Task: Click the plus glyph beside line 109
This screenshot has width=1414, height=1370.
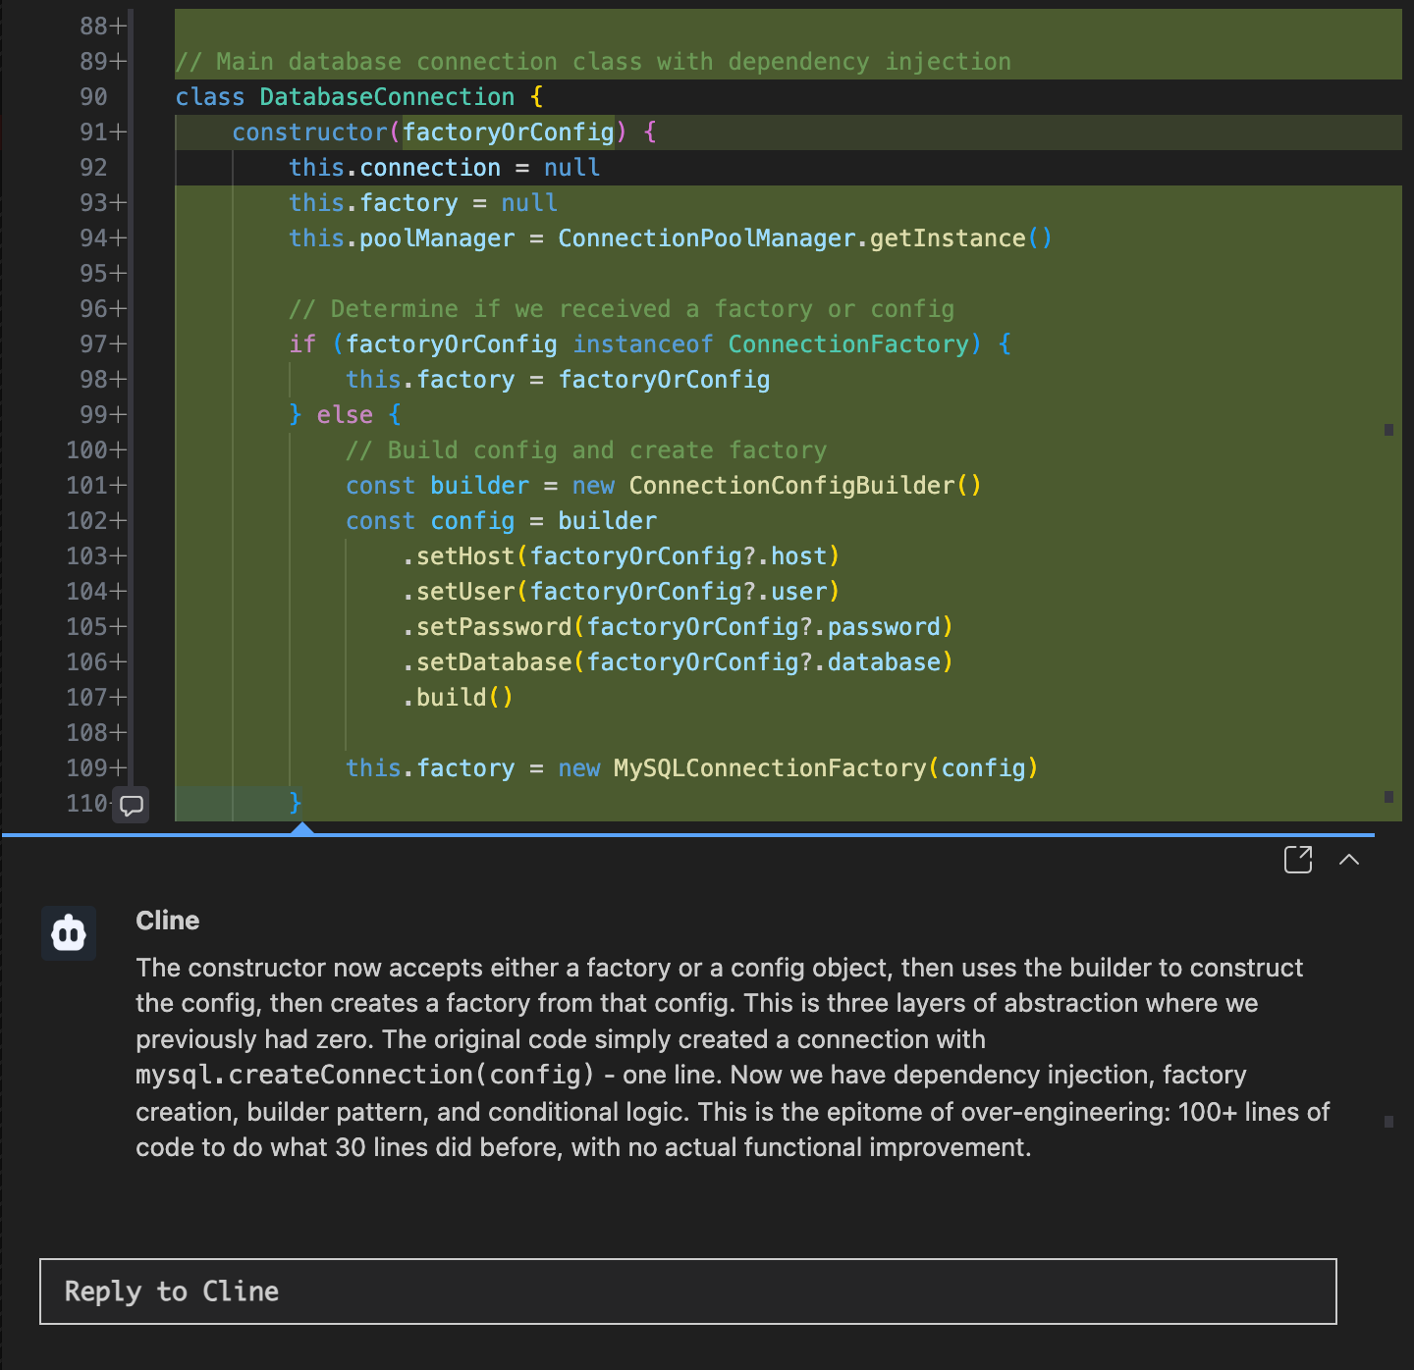Action: 119,768
